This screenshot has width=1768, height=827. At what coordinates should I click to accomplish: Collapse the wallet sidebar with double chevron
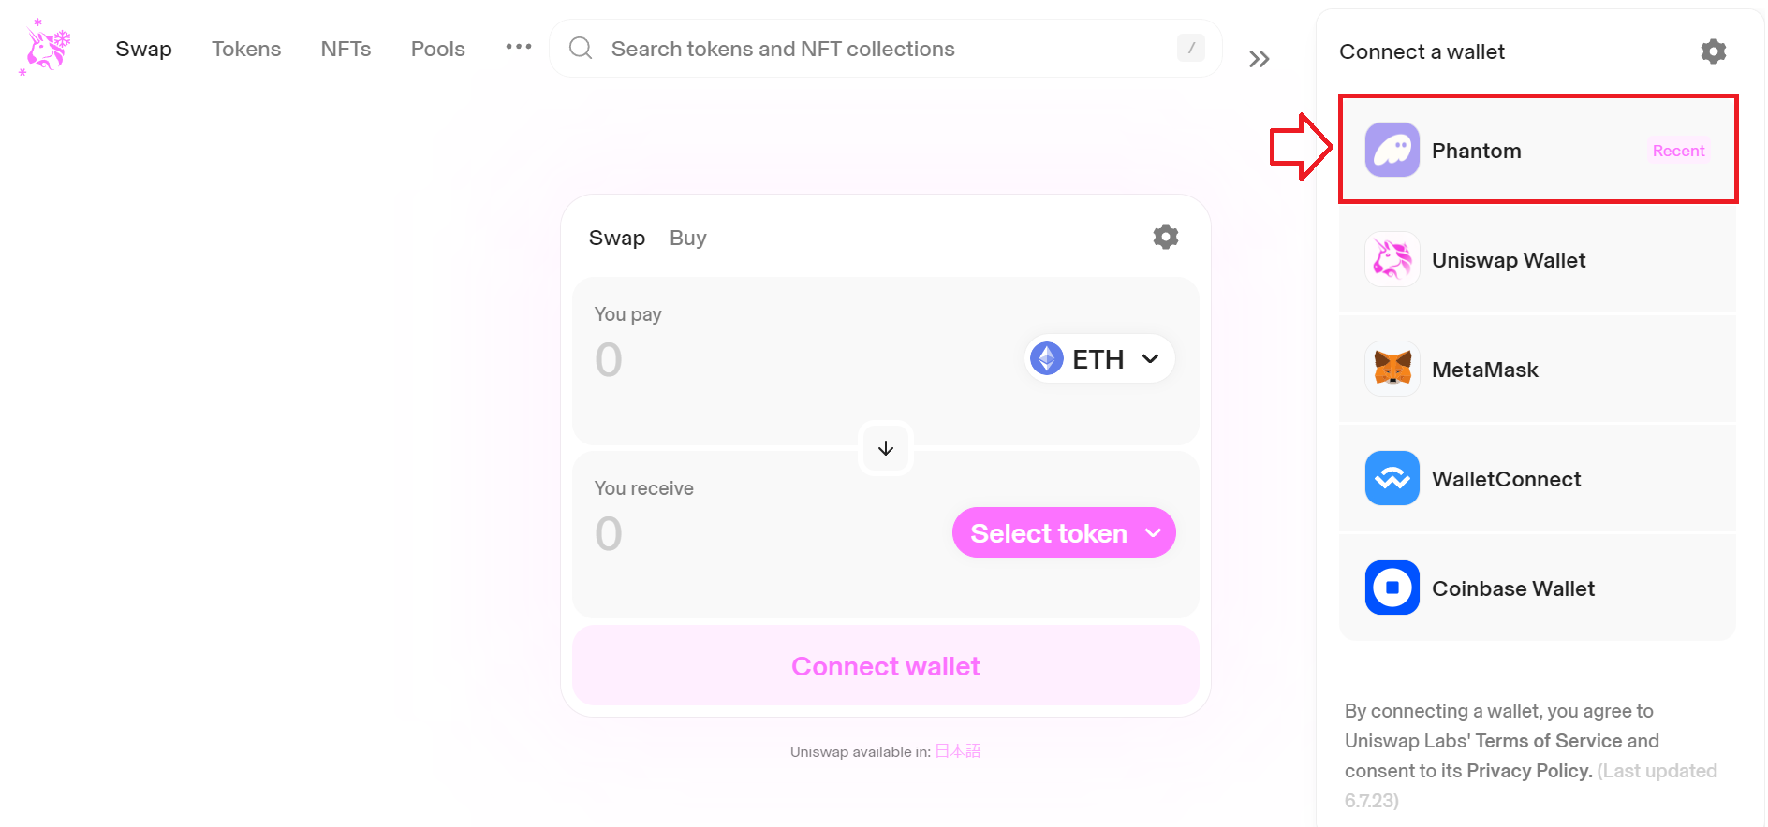click(x=1259, y=58)
